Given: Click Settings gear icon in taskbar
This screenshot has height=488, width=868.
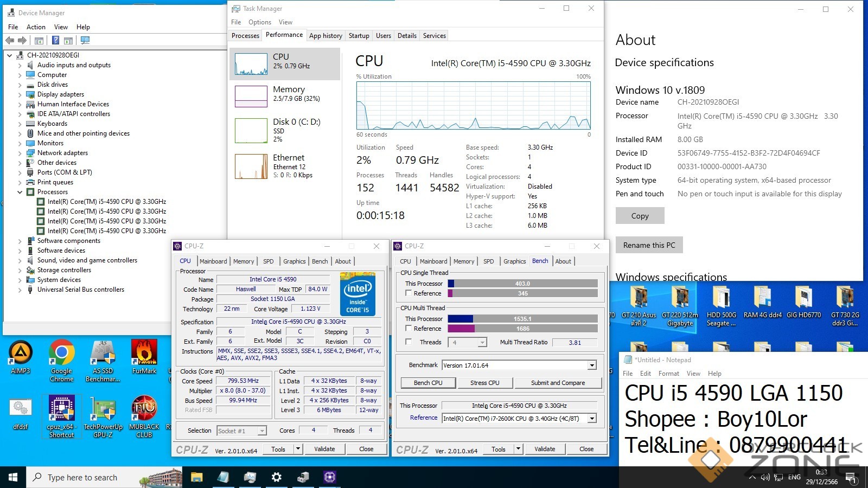Looking at the screenshot, I should (x=277, y=477).
